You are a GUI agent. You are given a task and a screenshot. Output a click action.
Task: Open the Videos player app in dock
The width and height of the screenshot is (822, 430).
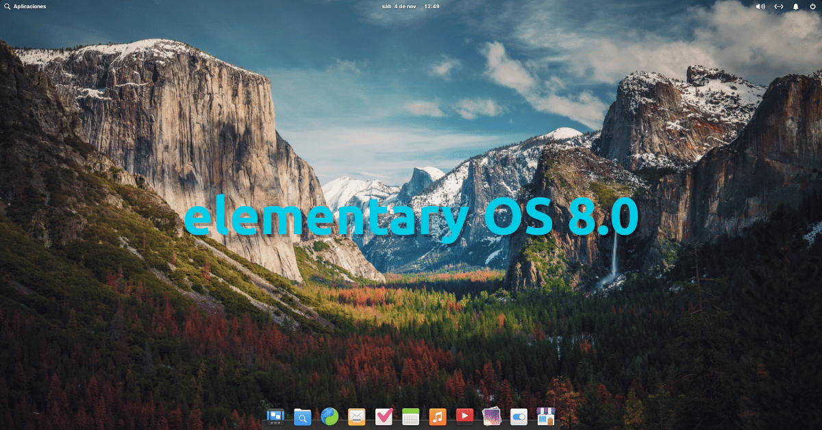tap(464, 416)
